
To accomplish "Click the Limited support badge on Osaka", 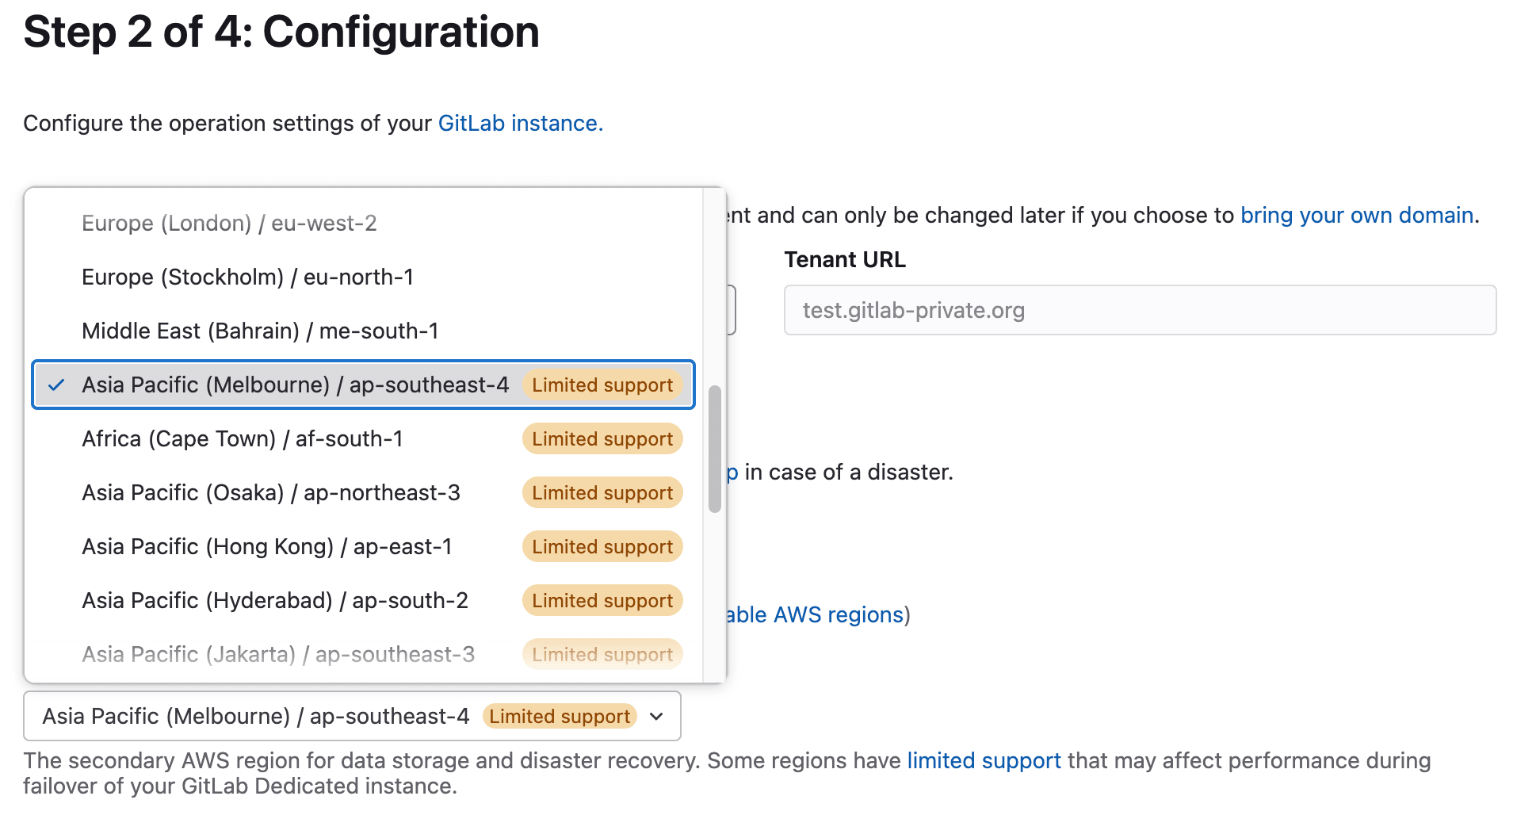I will point(602,493).
